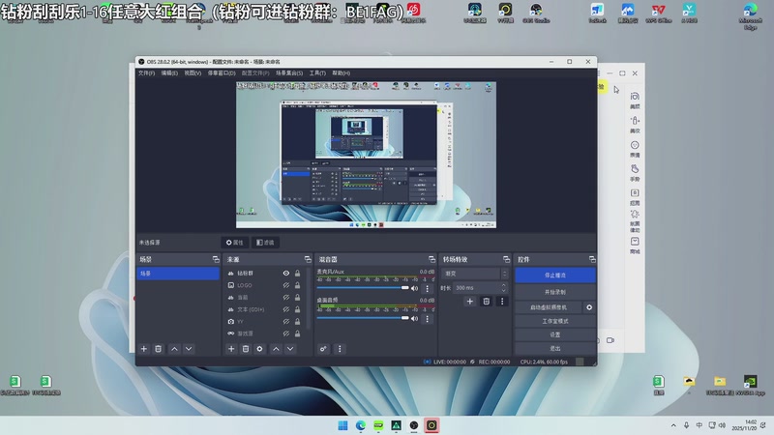
Task: Adjust the 麦克风/Aux volume slider
Action: tap(363, 288)
